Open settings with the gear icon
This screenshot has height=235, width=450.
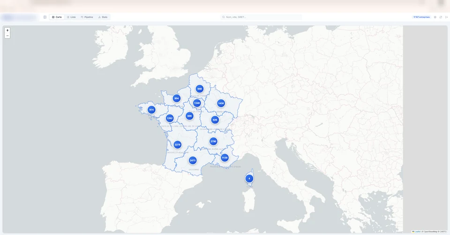(x=435, y=17)
